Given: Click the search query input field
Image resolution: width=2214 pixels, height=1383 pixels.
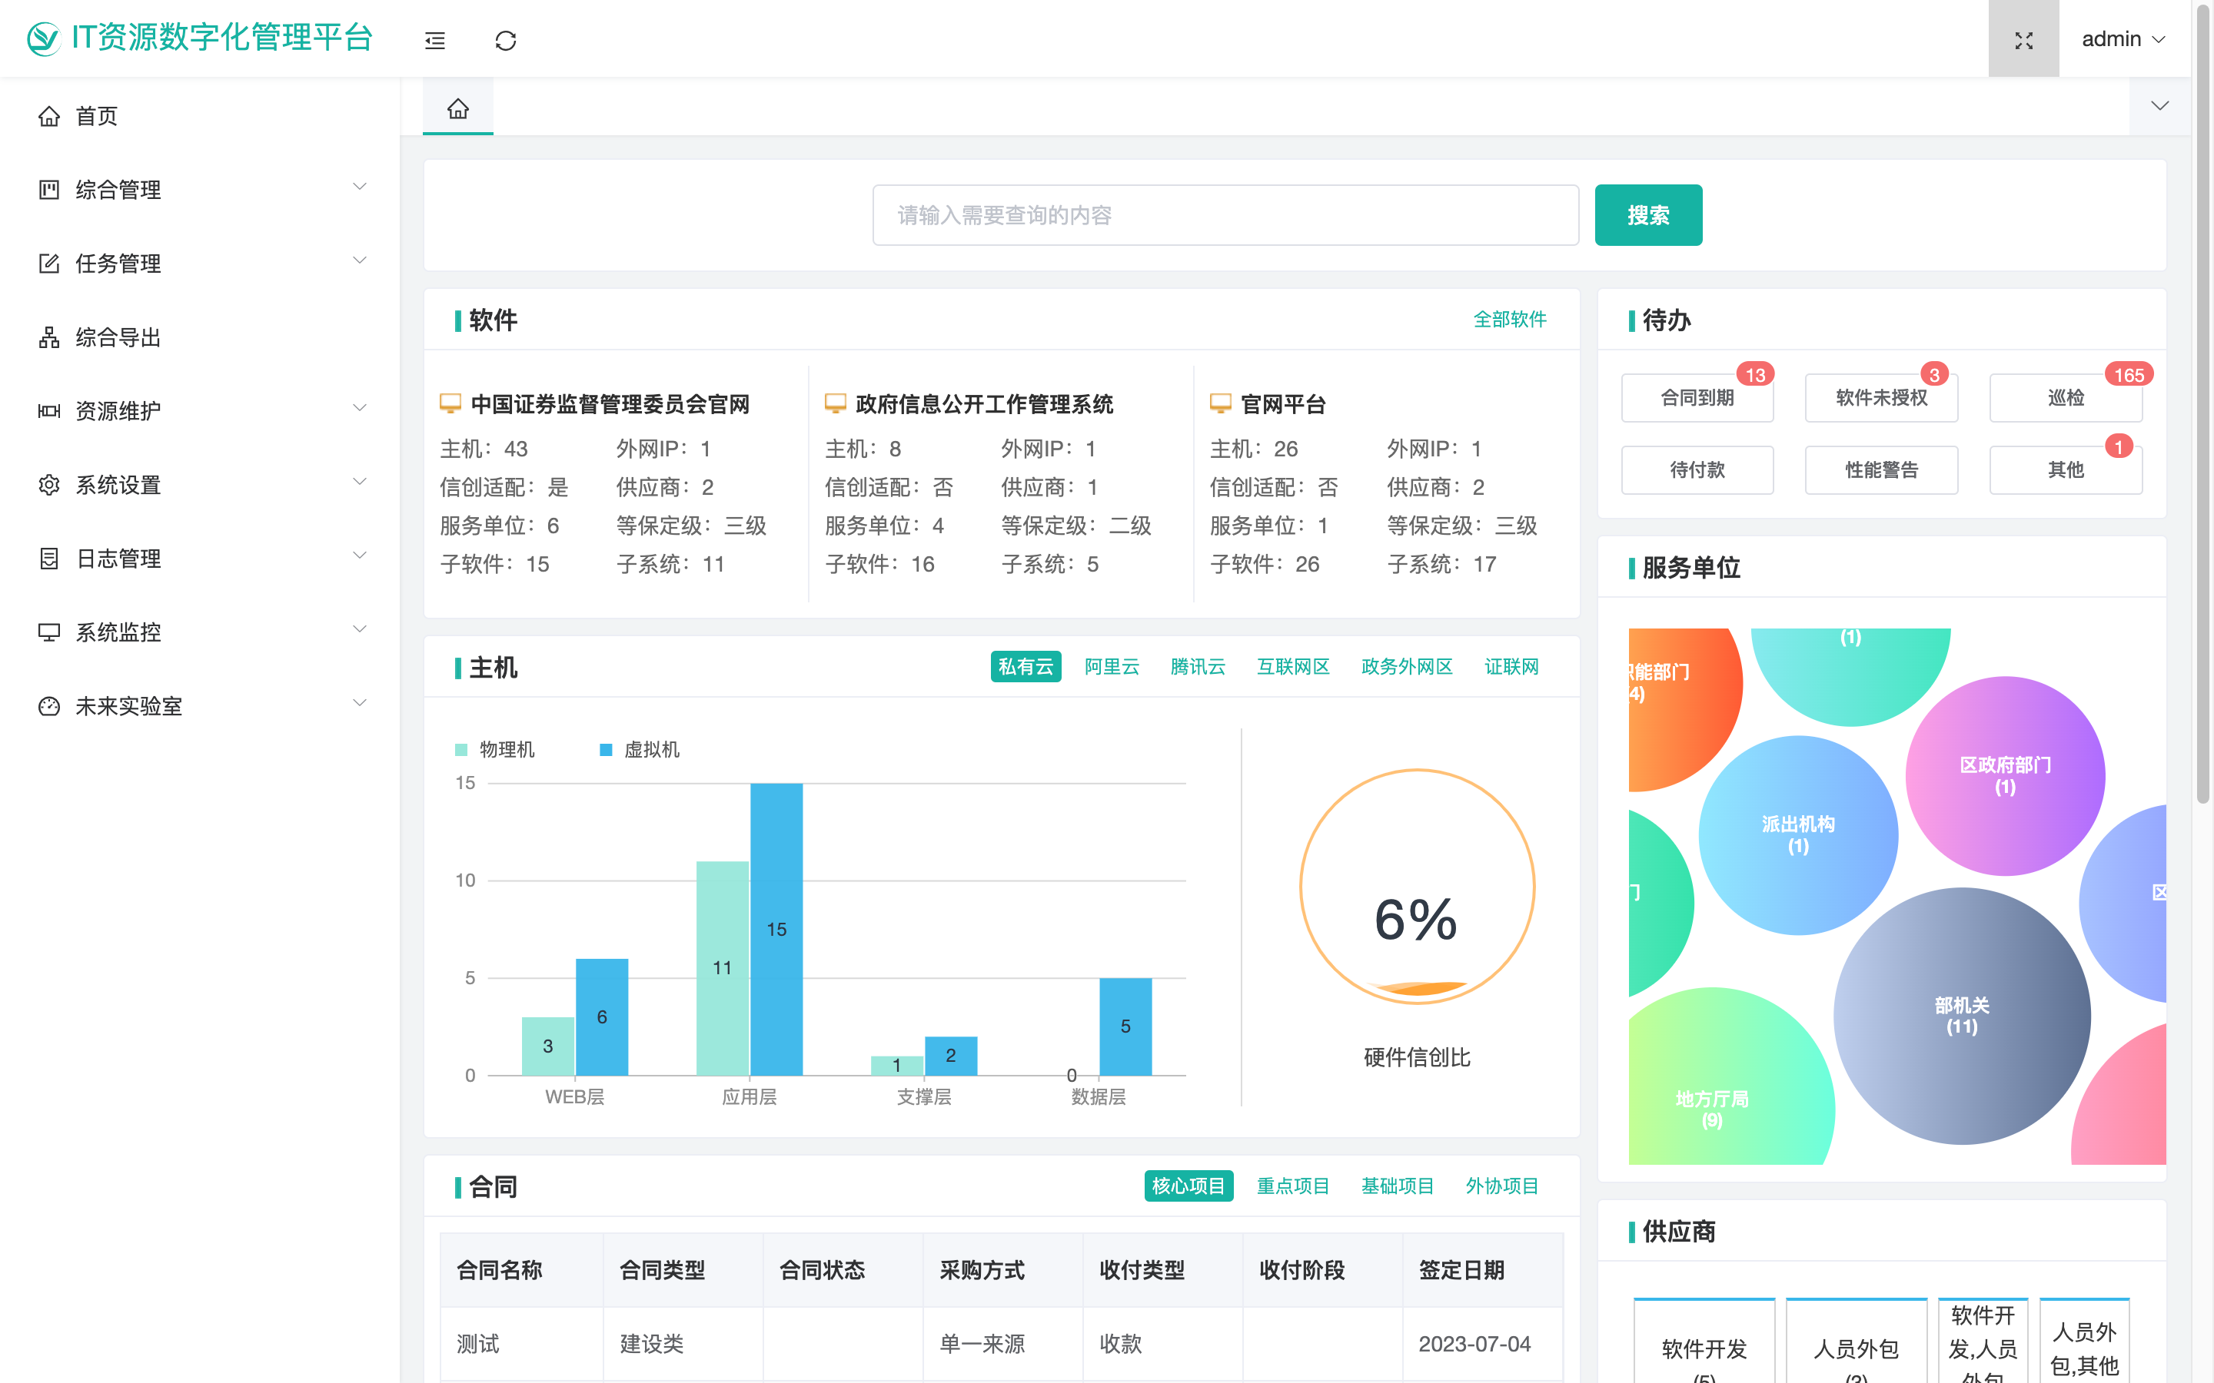Looking at the screenshot, I should [1225, 215].
